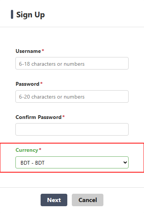144x213 pixels.
Task: Click the dark vertical bar beside Sign Up
Action: [x=12, y=14]
